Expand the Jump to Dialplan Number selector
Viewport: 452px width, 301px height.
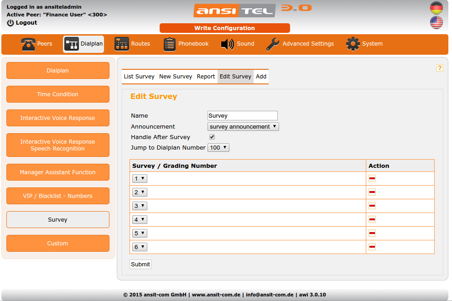coord(218,147)
